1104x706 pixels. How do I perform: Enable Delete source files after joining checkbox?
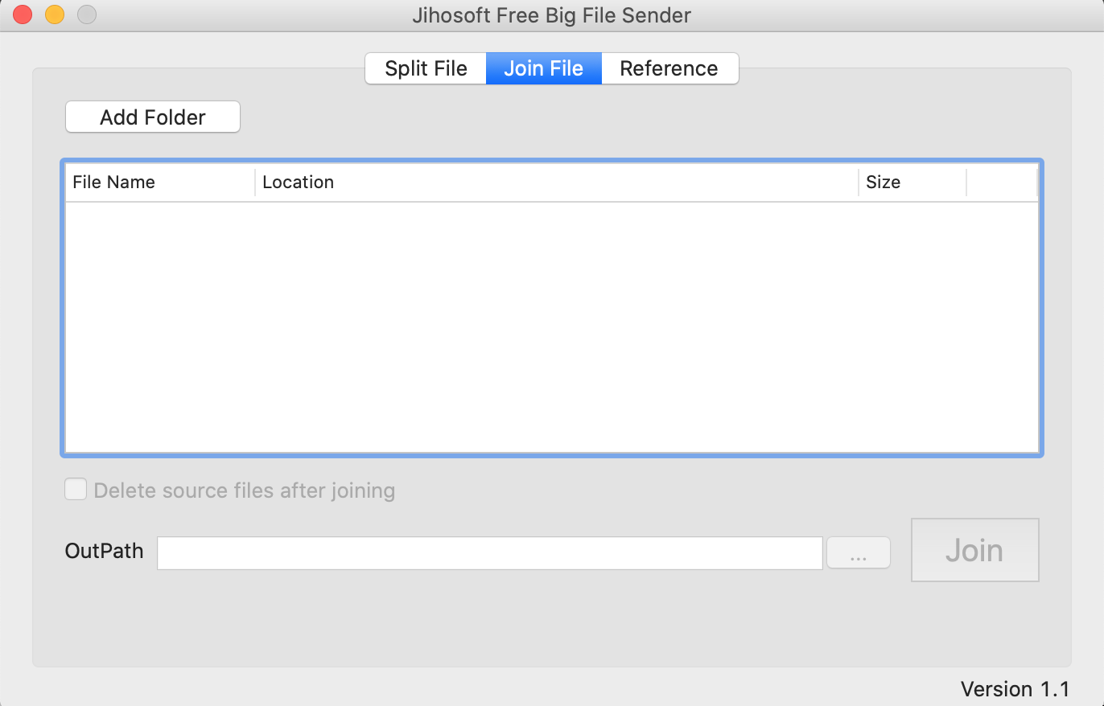pyautogui.click(x=76, y=490)
